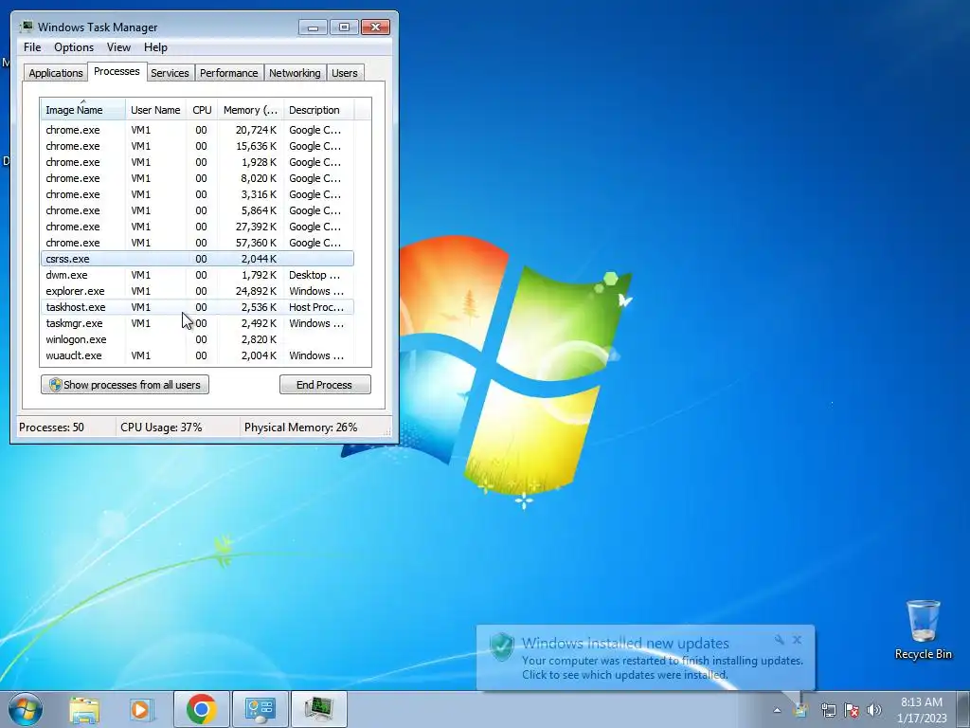
Task: Sort by Image Name column header
Action: [x=83, y=110]
